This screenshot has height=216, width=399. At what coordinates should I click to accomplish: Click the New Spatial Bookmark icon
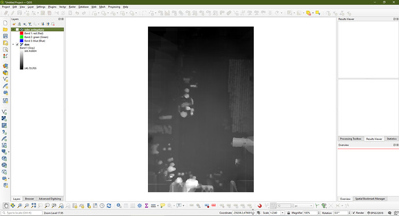point(88,206)
